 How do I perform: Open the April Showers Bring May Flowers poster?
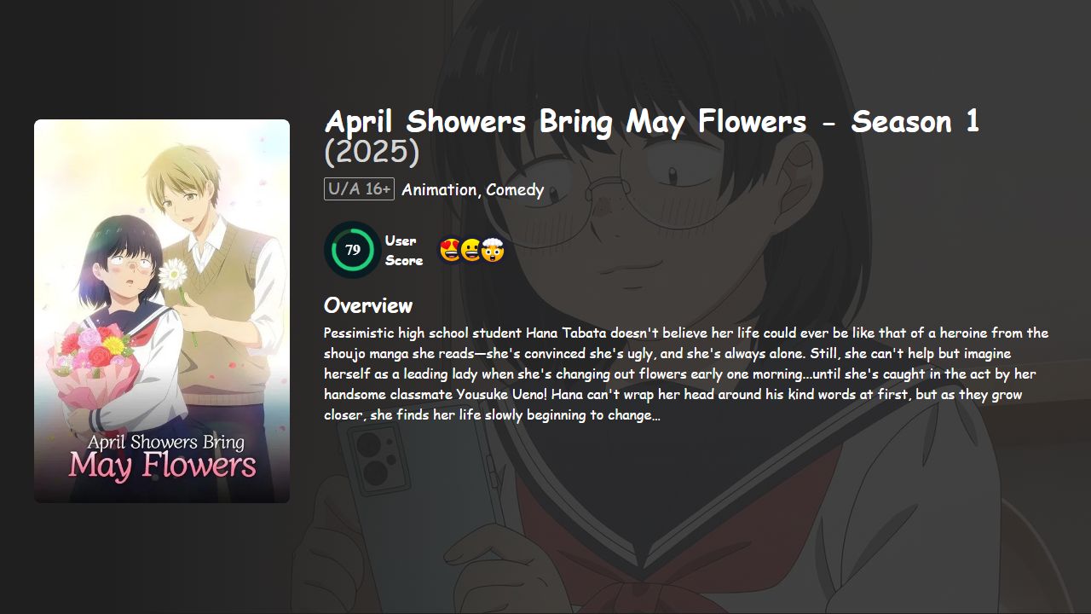pos(162,311)
